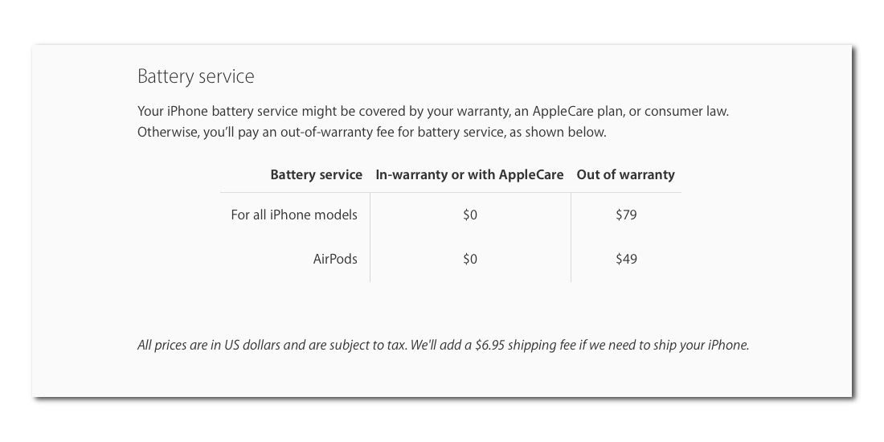Click the $0 in-warranty price for iPhone

[469, 215]
